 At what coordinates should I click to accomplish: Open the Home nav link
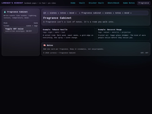[x=73, y=3]
